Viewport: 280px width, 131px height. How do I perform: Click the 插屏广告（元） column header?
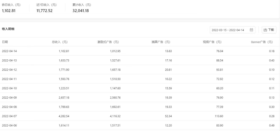click(161, 42)
